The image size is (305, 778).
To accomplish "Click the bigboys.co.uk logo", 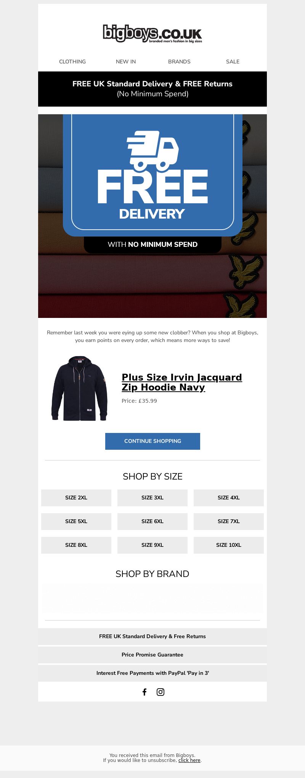I will tap(152, 34).
